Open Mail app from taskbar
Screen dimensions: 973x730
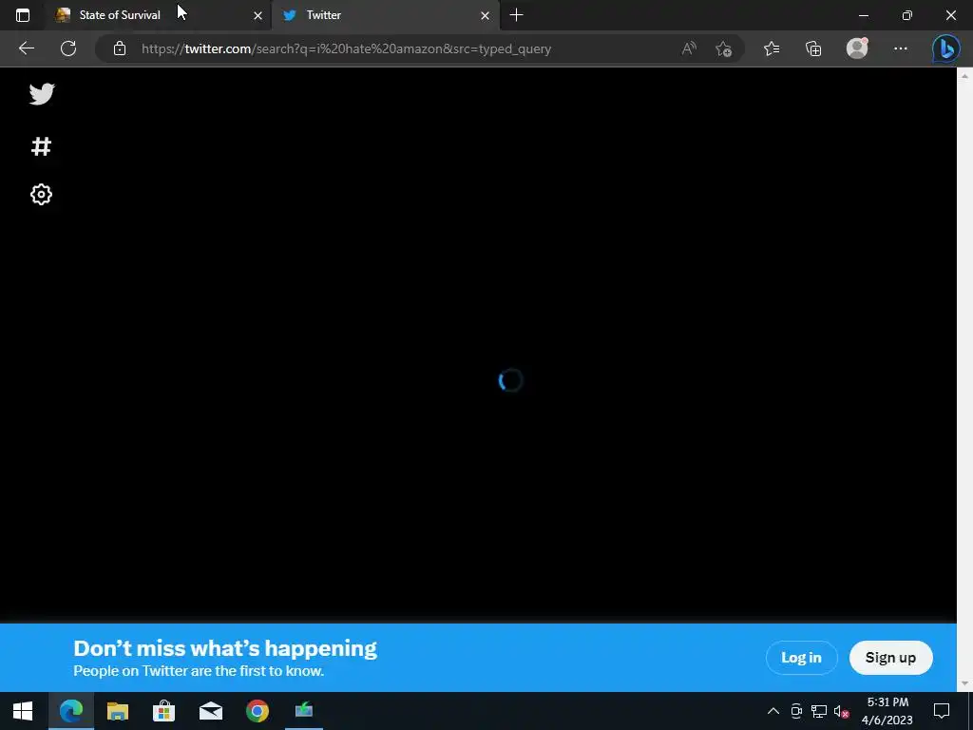pyautogui.click(x=210, y=711)
